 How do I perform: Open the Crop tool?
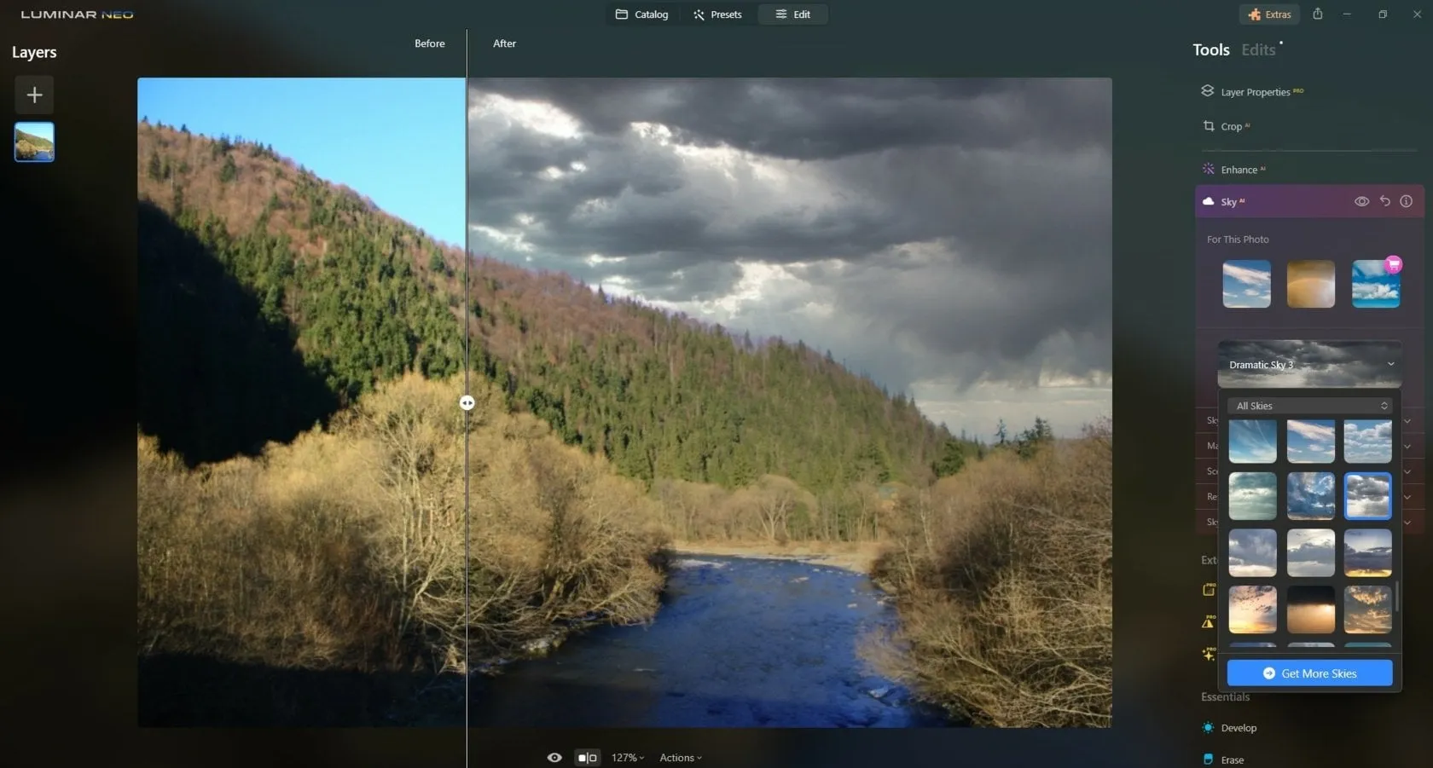pos(1230,127)
